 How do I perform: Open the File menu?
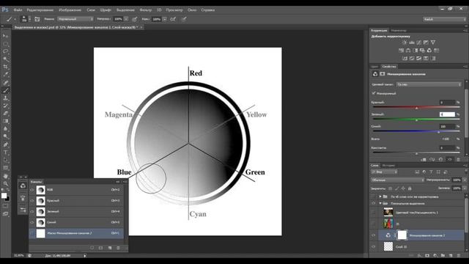pos(18,10)
